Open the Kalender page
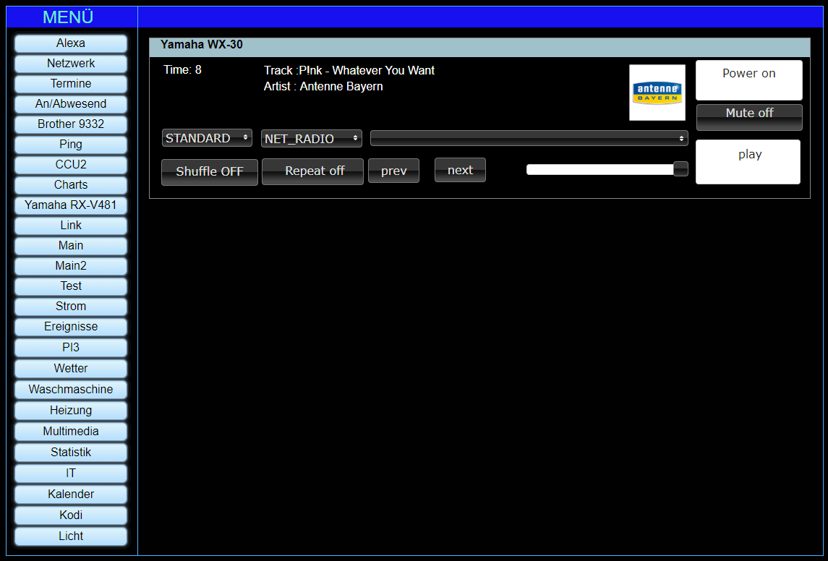The width and height of the screenshot is (828, 561). pos(71,494)
